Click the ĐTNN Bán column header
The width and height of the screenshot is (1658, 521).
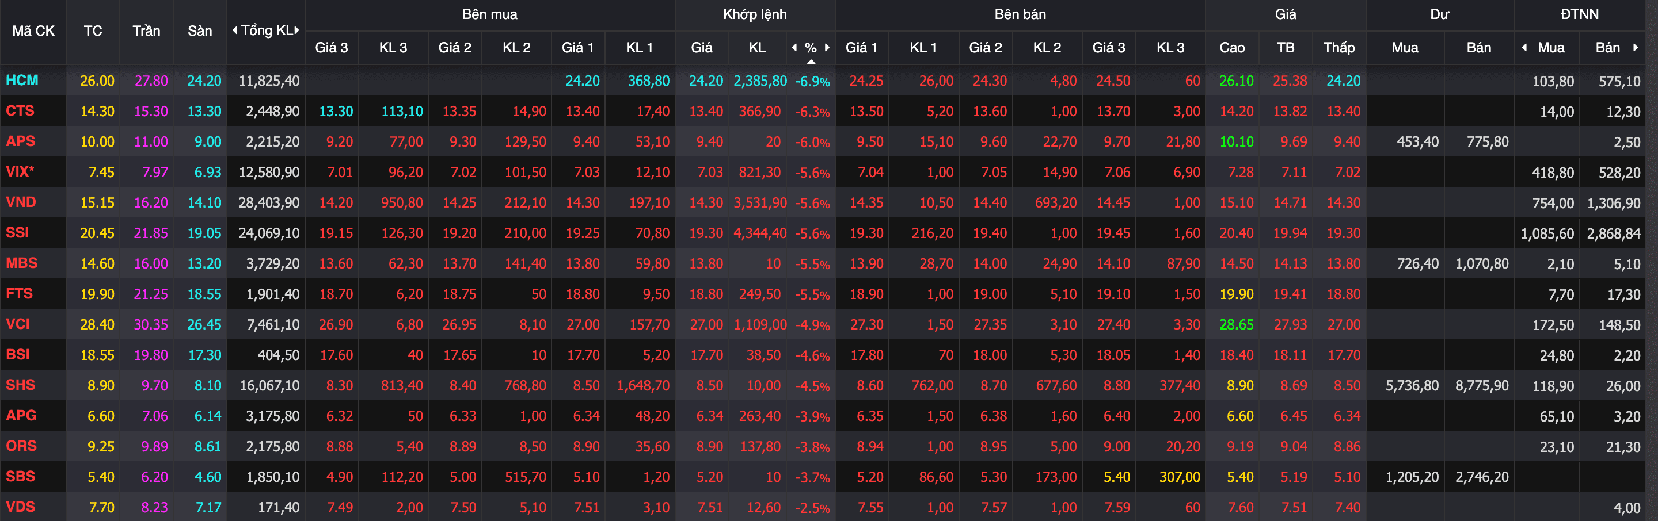(1607, 48)
